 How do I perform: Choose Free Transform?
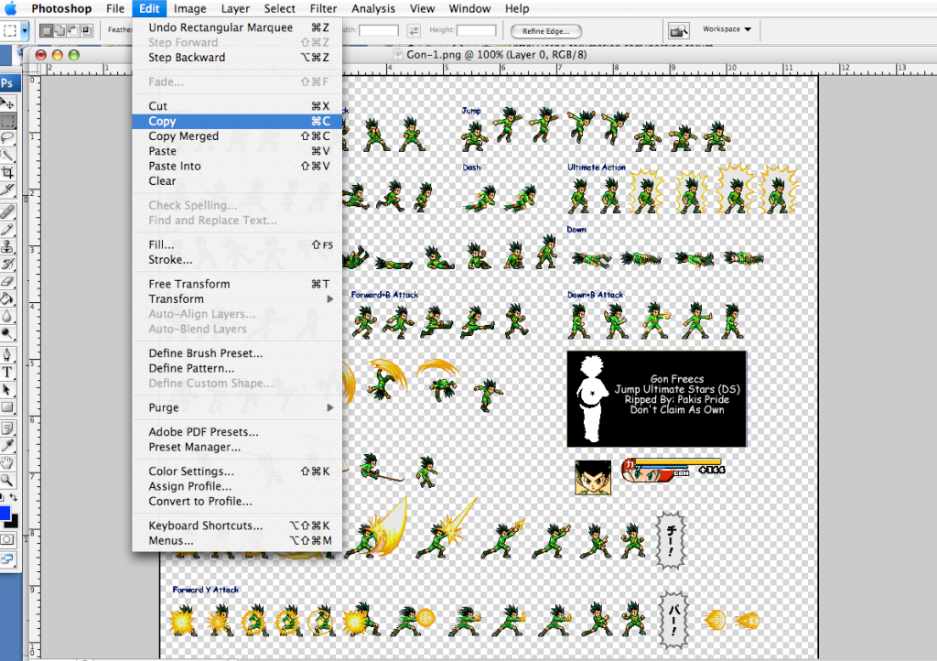coord(237,284)
